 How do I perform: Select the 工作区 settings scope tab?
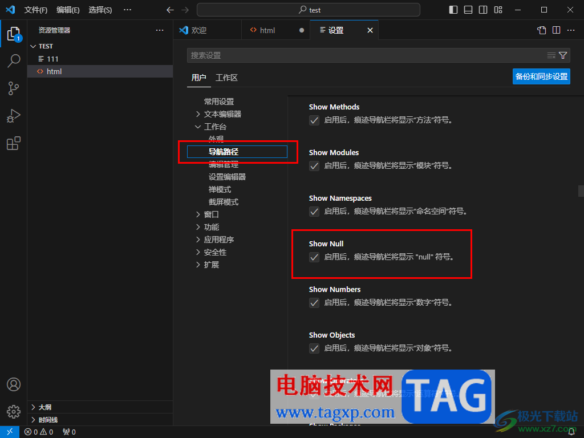[x=226, y=78]
